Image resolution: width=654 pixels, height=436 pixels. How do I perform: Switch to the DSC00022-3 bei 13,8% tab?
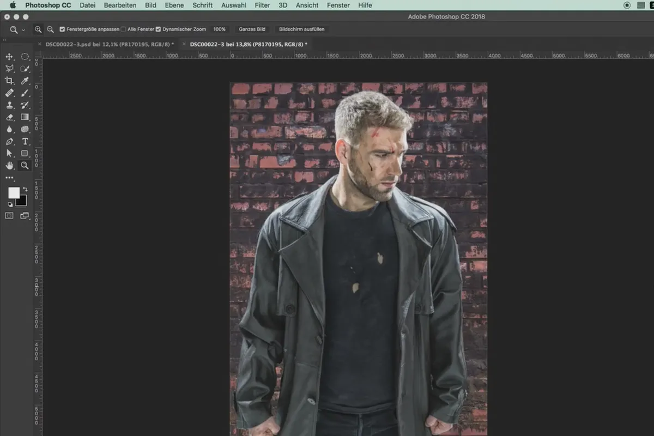point(249,44)
